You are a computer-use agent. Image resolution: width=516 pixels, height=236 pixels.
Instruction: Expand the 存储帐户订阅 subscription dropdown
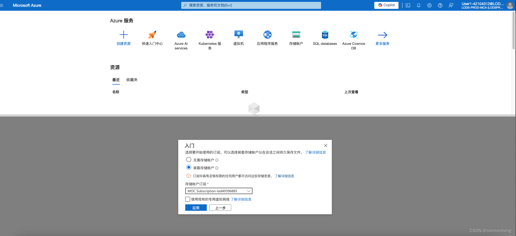pos(219,191)
